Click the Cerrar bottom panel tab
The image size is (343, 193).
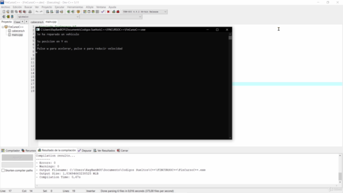pyautogui.click(x=123, y=151)
